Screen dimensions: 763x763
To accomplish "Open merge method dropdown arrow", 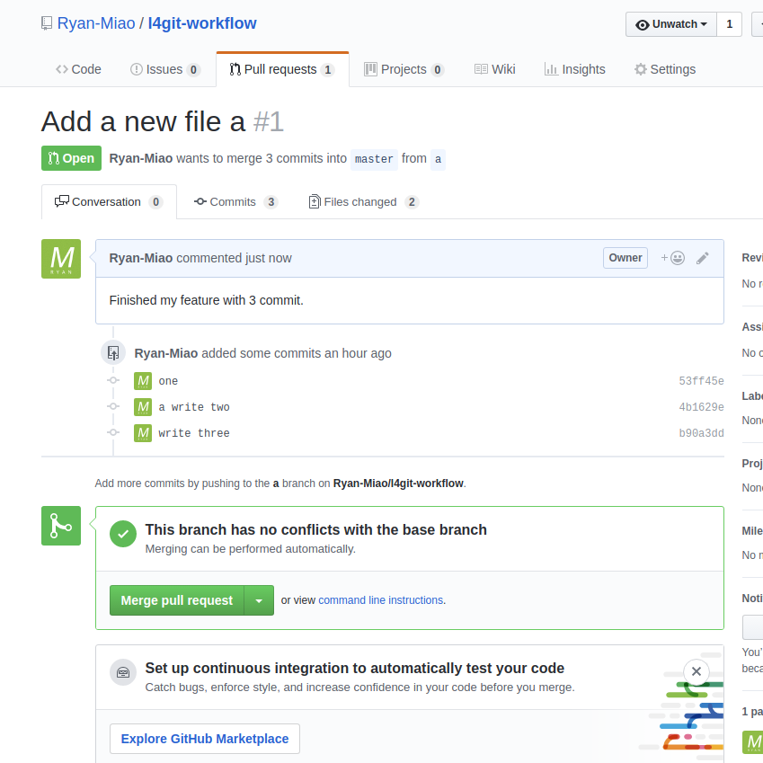I will pyautogui.click(x=259, y=600).
